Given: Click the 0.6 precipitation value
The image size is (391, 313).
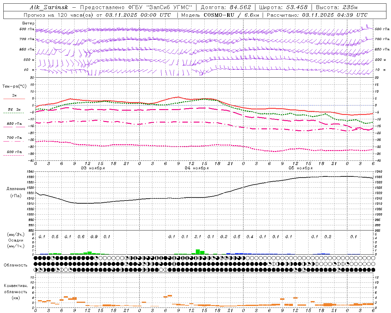Looking at the screenshot, I should 81,237.
